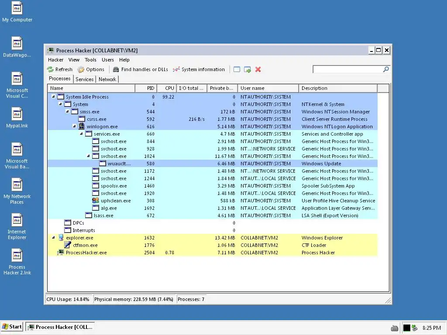
Task: Sort by the User name column header
Action: coord(268,88)
